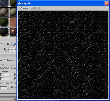Screen dimensions: 110x101
Task: Select the blue marble material sample slot
Action: [x=4, y=3]
